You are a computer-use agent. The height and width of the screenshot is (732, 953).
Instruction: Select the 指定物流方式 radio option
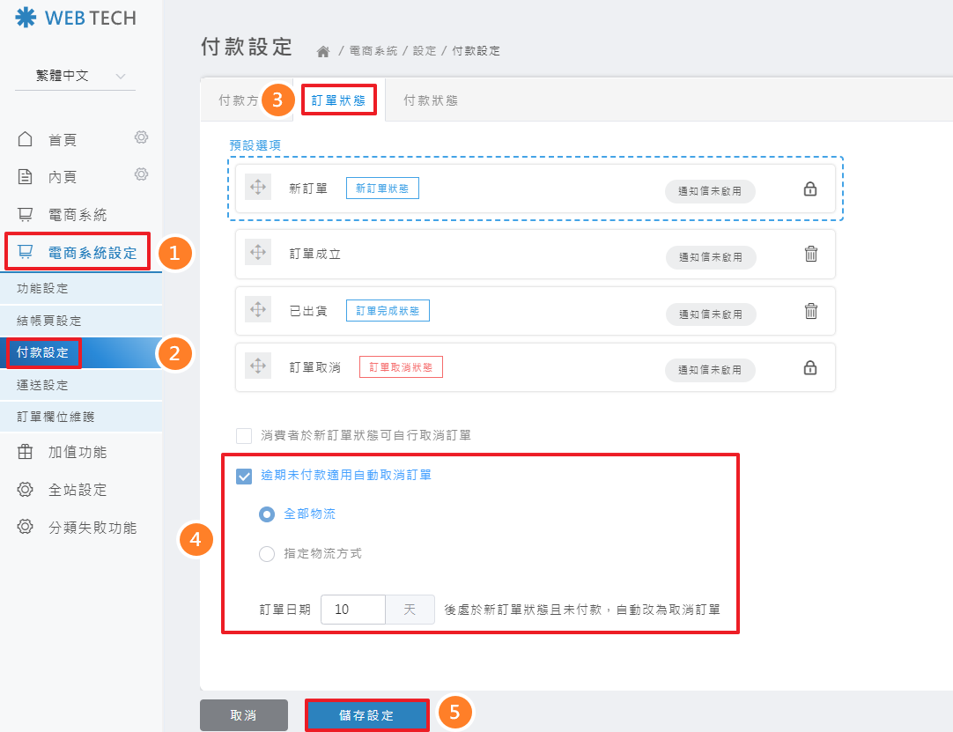[x=267, y=554]
